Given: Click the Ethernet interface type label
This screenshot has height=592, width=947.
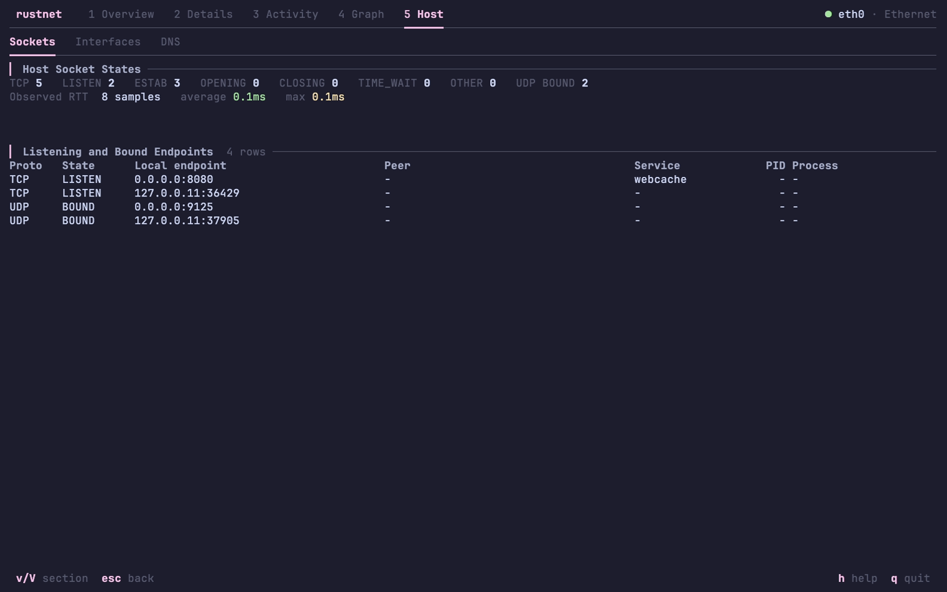Looking at the screenshot, I should [x=910, y=14].
